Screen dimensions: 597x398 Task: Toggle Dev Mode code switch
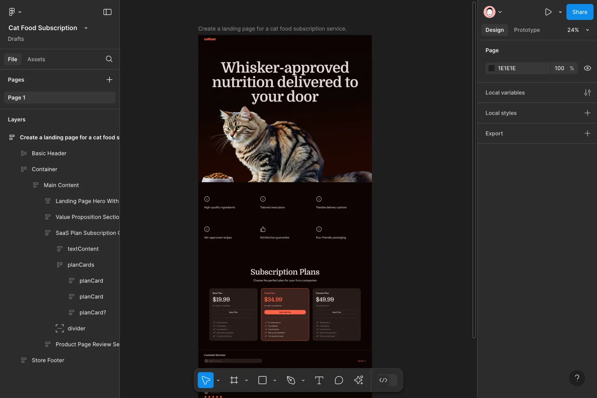point(387,380)
